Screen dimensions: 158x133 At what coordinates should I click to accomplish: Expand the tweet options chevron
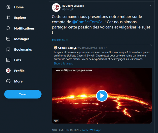point(150,5)
